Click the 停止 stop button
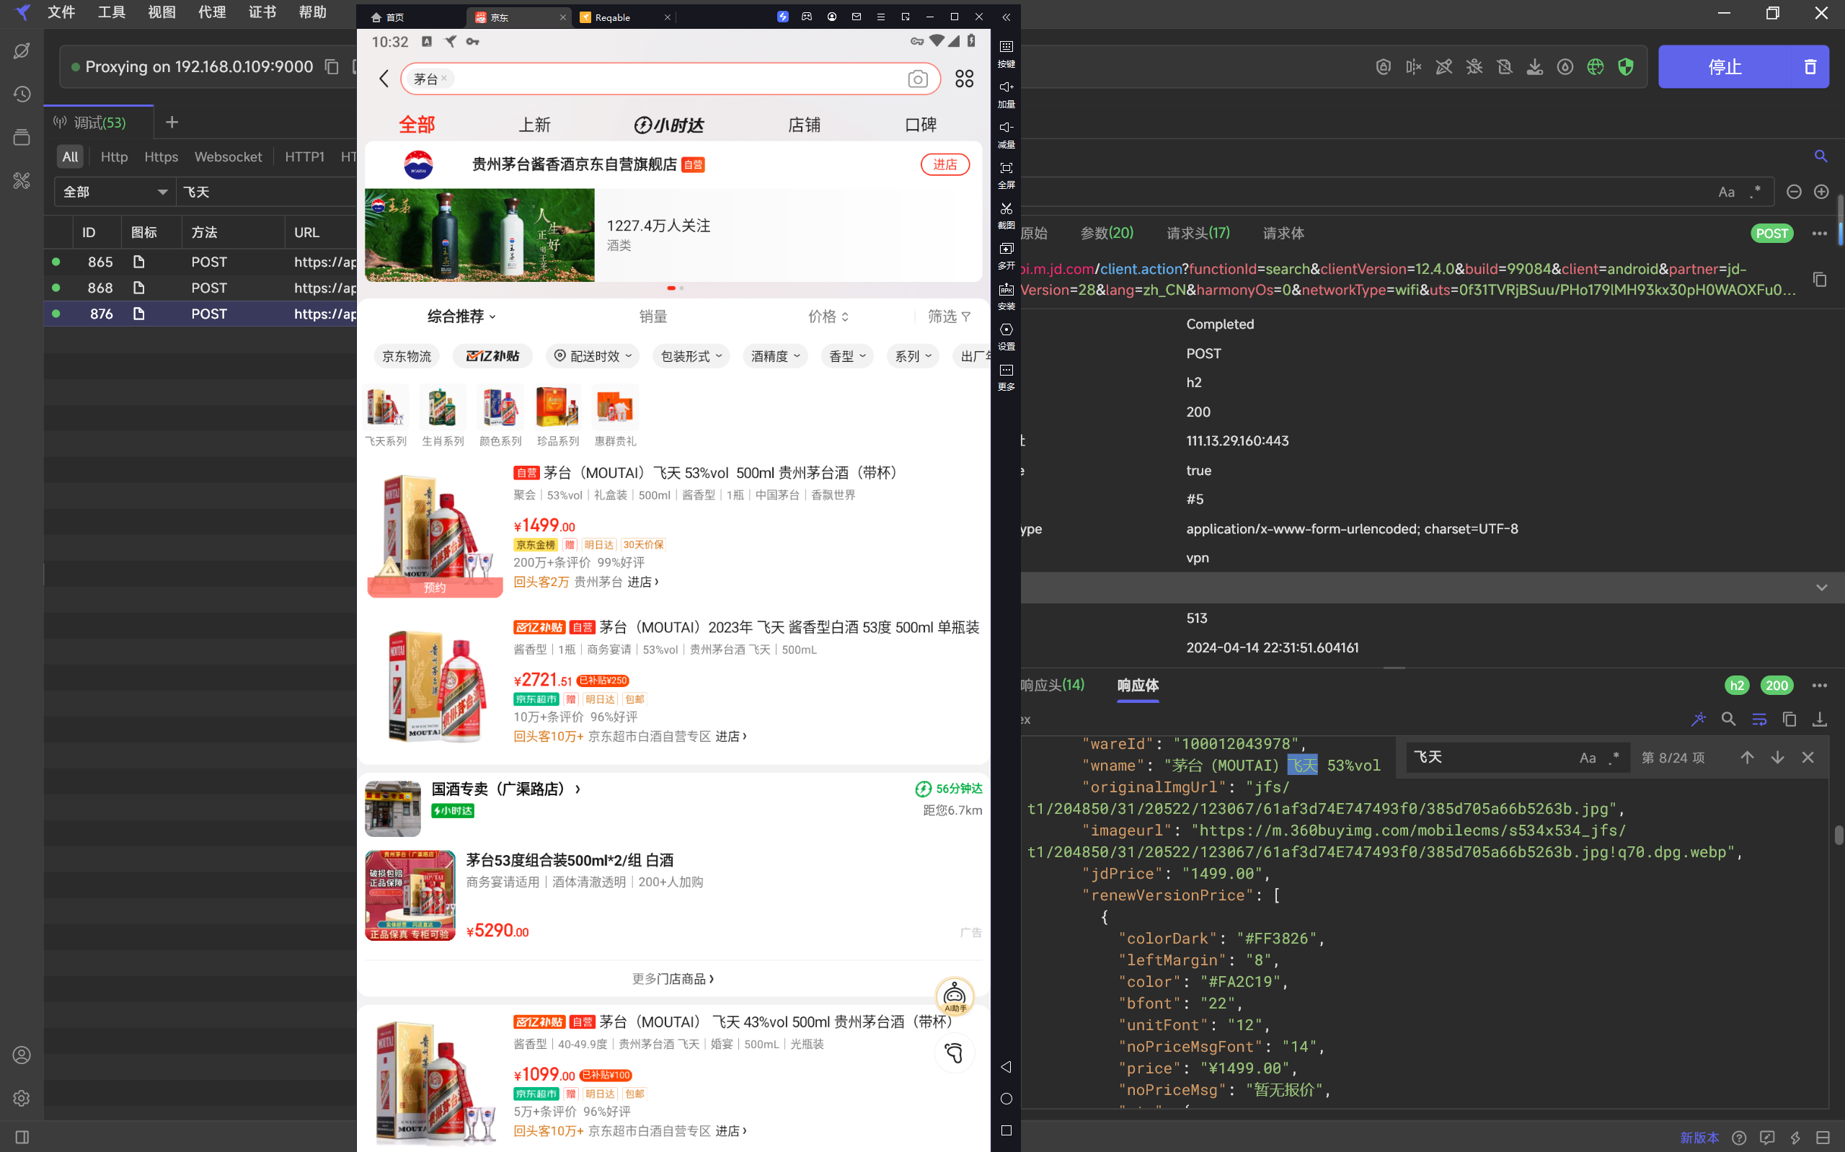Viewport: 1845px width, 1152px height. click(x=1725, y=67)
